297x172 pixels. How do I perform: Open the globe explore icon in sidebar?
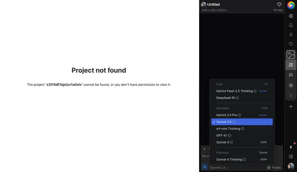click(291, 16)
